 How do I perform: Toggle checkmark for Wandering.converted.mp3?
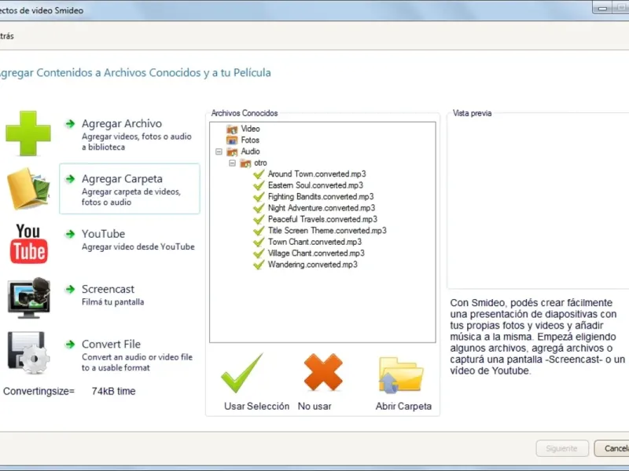coord(259,265)
